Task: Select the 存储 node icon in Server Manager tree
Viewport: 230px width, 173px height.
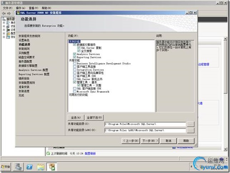Action: pyautogui.click(x=8, y=37)
